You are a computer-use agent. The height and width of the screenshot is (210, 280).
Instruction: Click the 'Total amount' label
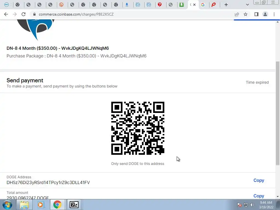pyautogui.click(x=17, y=192)
